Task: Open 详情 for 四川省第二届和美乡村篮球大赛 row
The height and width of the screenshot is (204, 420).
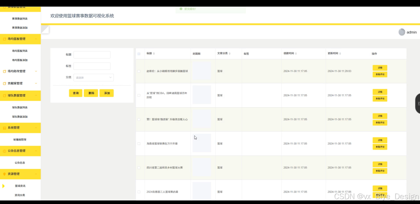Action: [x=380, y=164]
